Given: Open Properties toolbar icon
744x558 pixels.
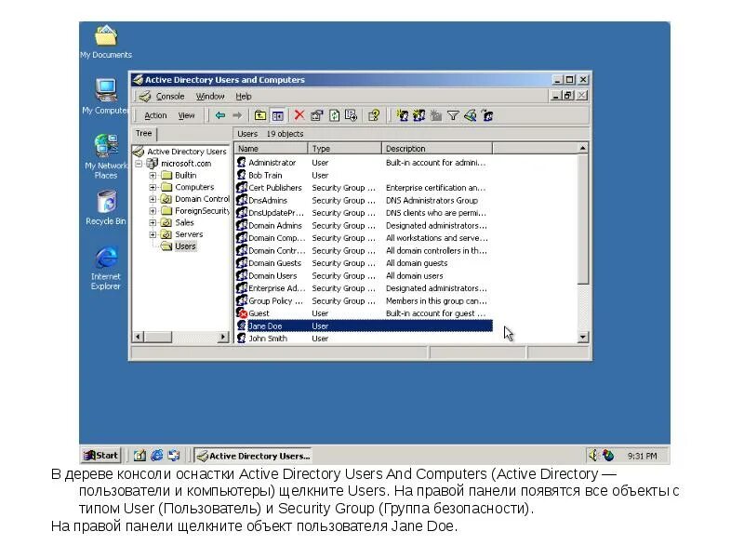Looking at the screenshot, I should tap(316, 115).
